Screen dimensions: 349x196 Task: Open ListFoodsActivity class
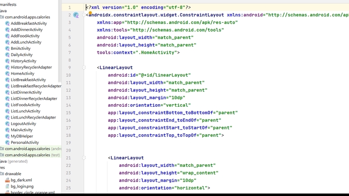pyautogui.click(x=26, y=105)
